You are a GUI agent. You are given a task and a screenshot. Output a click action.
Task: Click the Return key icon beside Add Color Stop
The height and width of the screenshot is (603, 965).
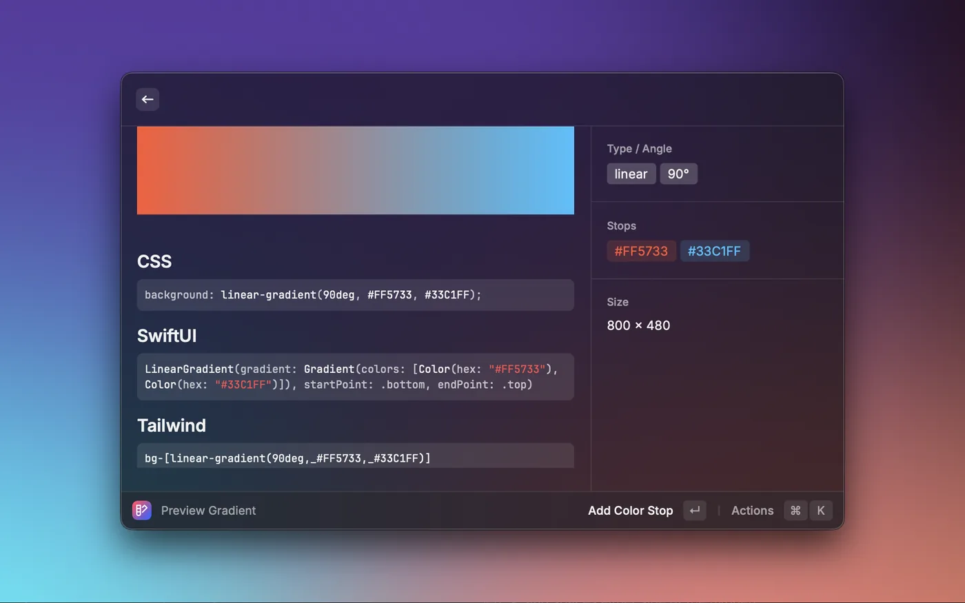(x=695, y=510)
